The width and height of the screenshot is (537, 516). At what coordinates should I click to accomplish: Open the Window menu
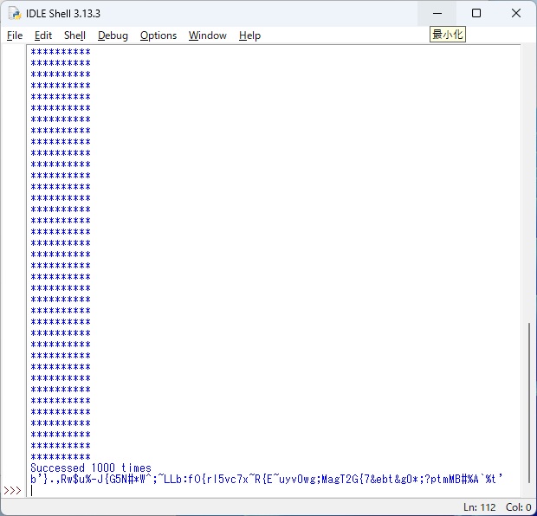tap(208, 35)
